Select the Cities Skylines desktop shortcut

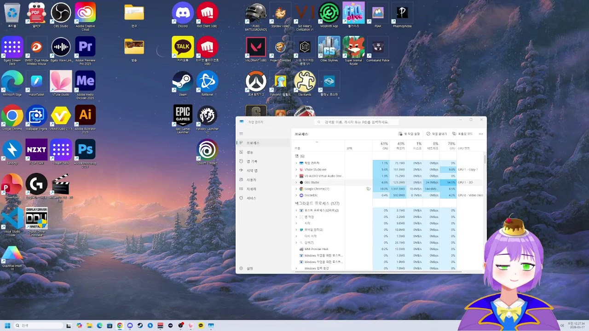[x=329, y=49]
